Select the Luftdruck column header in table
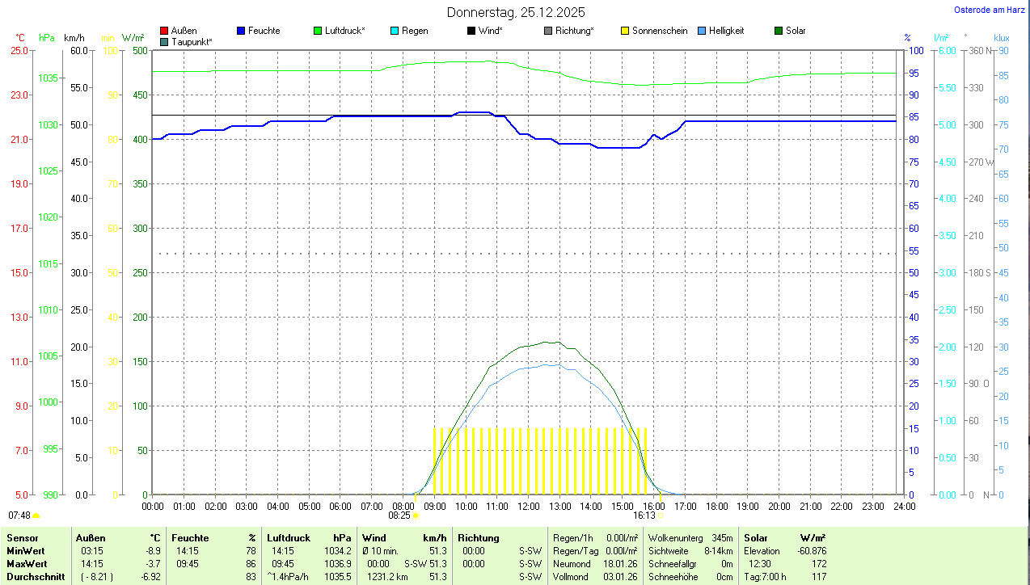The image size is (1030, 585). pyautogui.click(x=289, y=538)
